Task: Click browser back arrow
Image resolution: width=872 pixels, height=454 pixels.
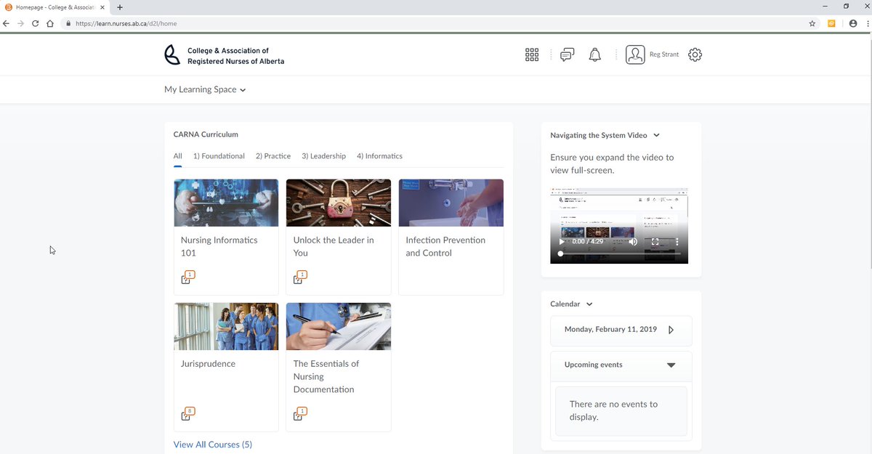Action: click(x=7, y=23)
